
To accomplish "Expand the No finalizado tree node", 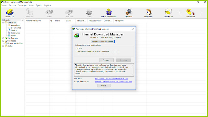I will click(x=3, y=38).
